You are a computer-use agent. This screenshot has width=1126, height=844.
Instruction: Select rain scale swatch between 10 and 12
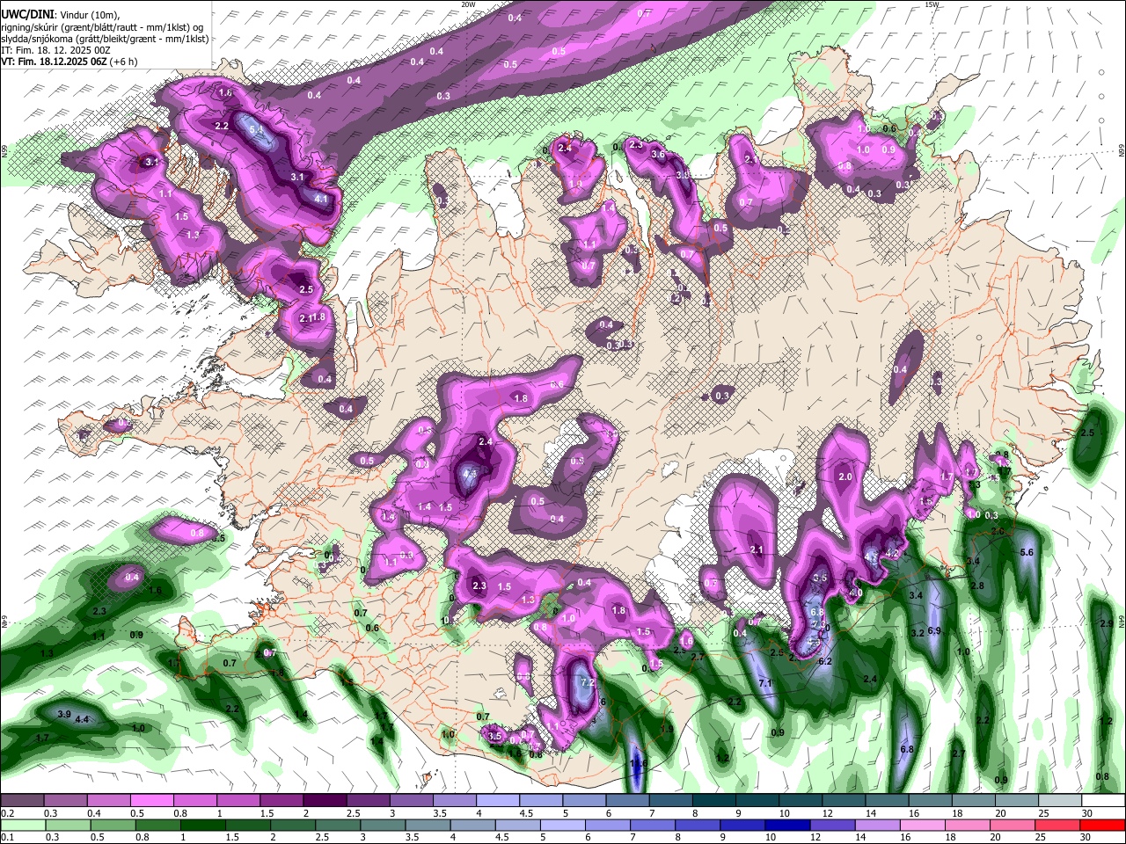coord(786,825)
